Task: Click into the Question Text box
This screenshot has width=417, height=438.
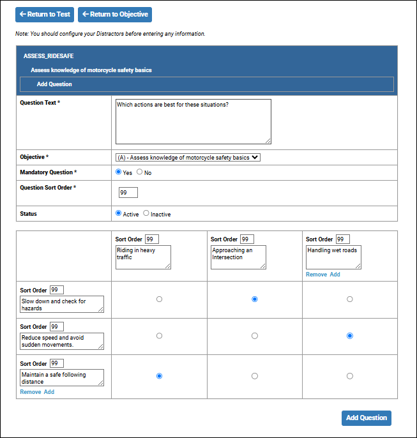Action: coord(193,121)
